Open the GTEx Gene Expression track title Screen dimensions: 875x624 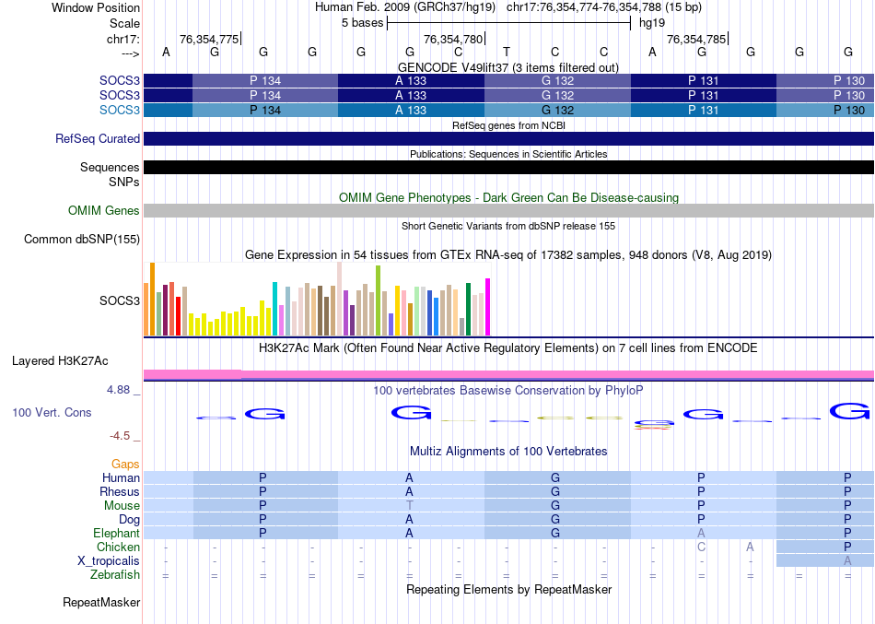(x=508, y=254)
